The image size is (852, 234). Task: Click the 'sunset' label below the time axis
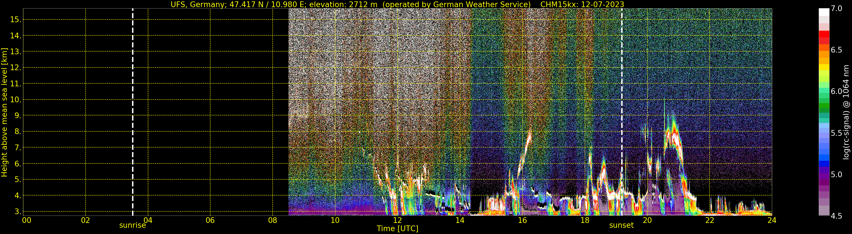(x=621, y=225)
